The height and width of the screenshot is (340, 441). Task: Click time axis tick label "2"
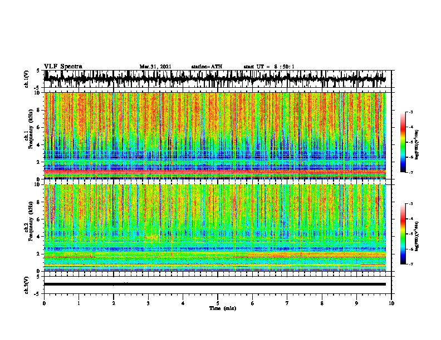click(x=114, y=303)
